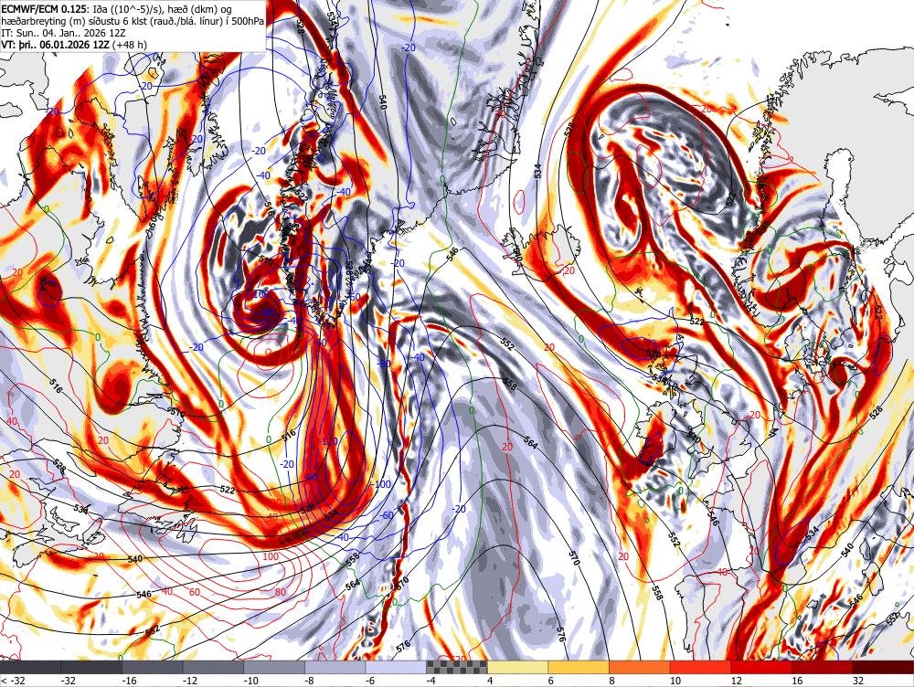Click the checkered legend swatch between -4 and 4
914x687 pixels.
pyautogui.click(x=457, y=668)
